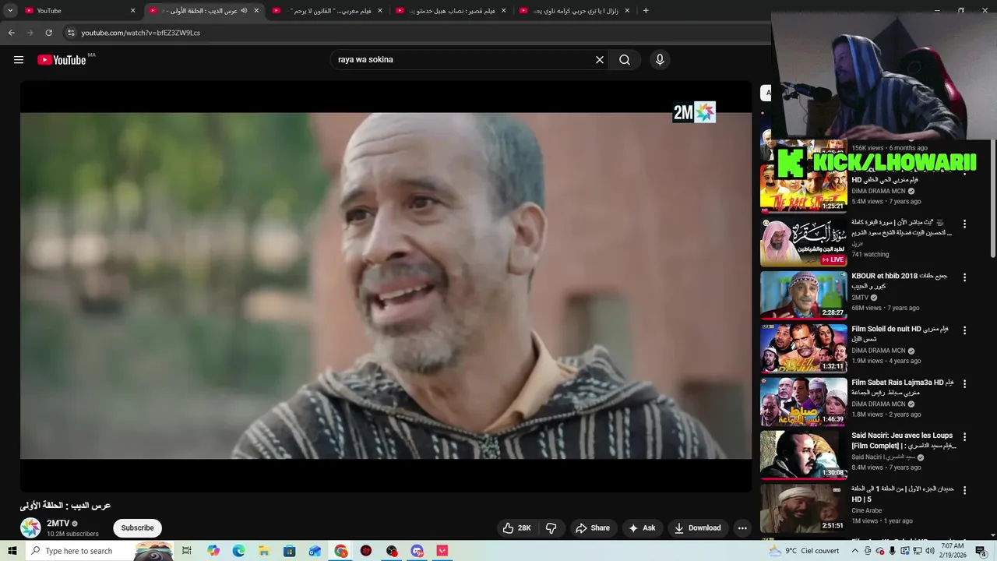
Task: Clear the search text with X
Action: point(600,60)
